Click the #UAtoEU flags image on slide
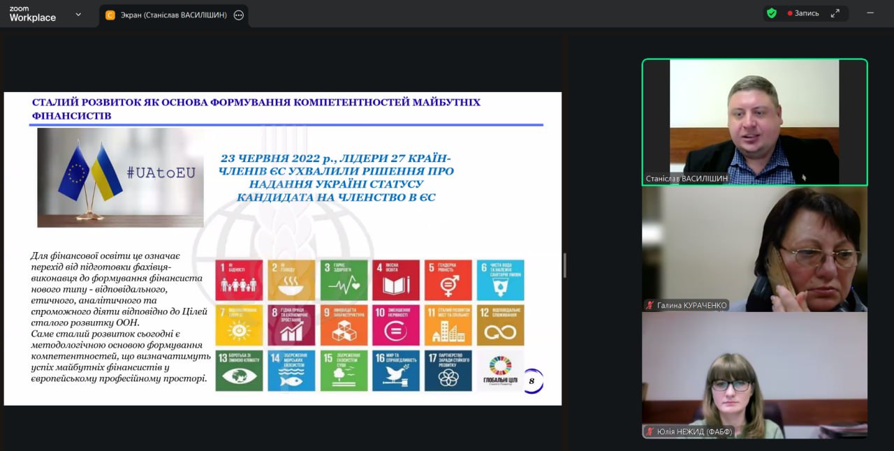The width and height of the screenshot is (894, 451). point(120,177)
